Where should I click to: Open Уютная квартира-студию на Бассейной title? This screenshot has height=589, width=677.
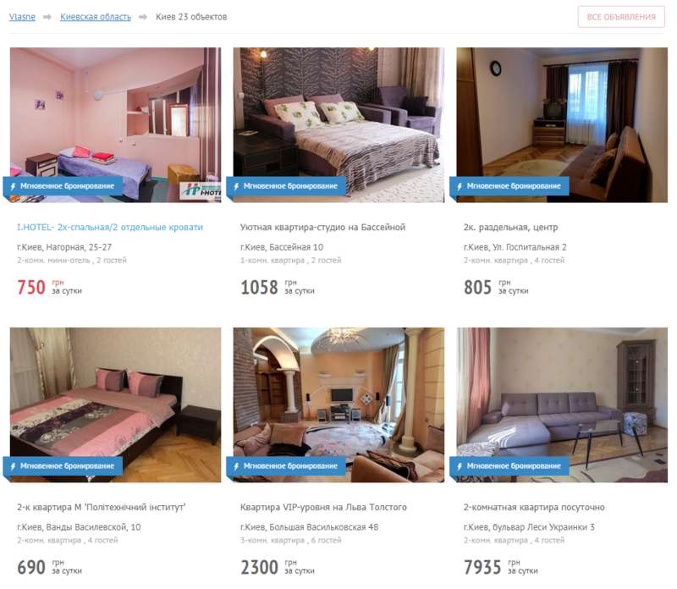point(322,227)
